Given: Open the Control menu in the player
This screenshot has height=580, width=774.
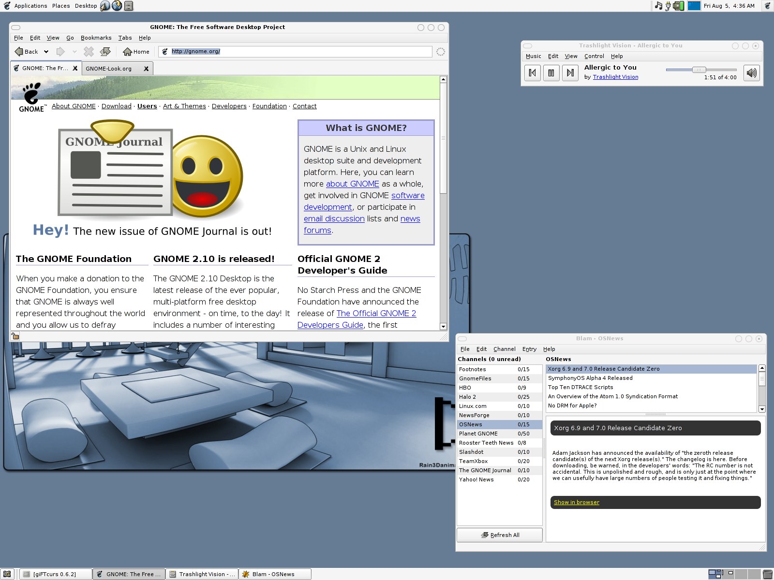Looking at the screenshot, I should [x=594, y=56].
